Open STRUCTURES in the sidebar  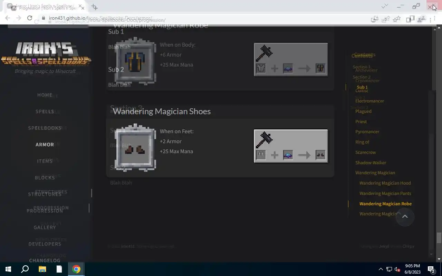tap(45, 194)
